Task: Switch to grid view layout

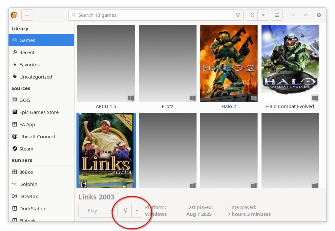Action: coord(252,15)
